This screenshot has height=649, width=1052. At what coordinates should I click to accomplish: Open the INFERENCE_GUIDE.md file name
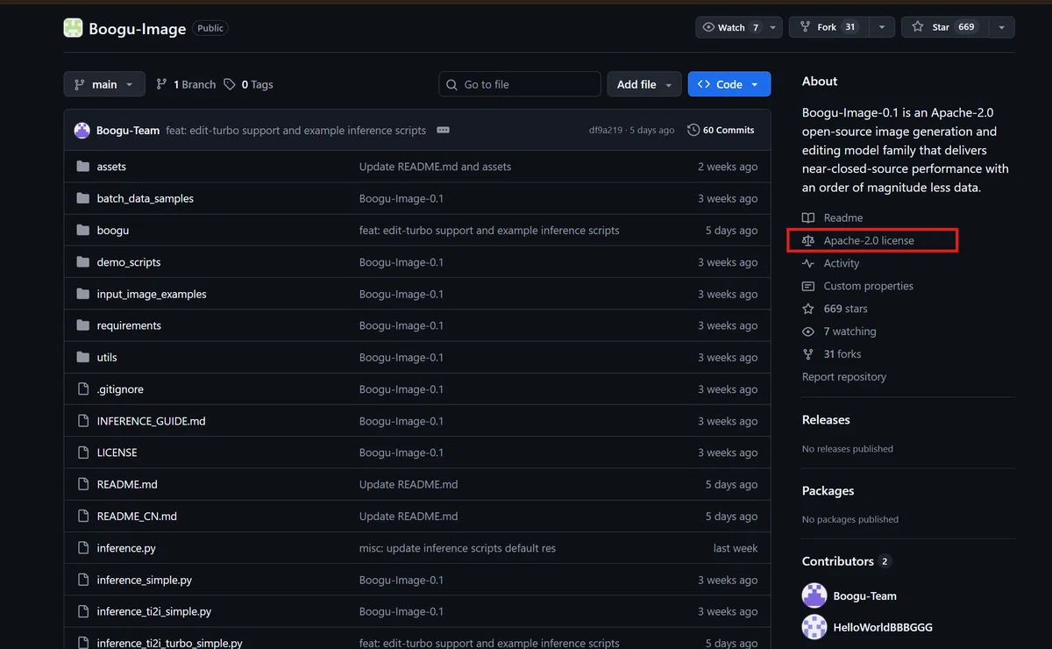[x=151, y=421]
